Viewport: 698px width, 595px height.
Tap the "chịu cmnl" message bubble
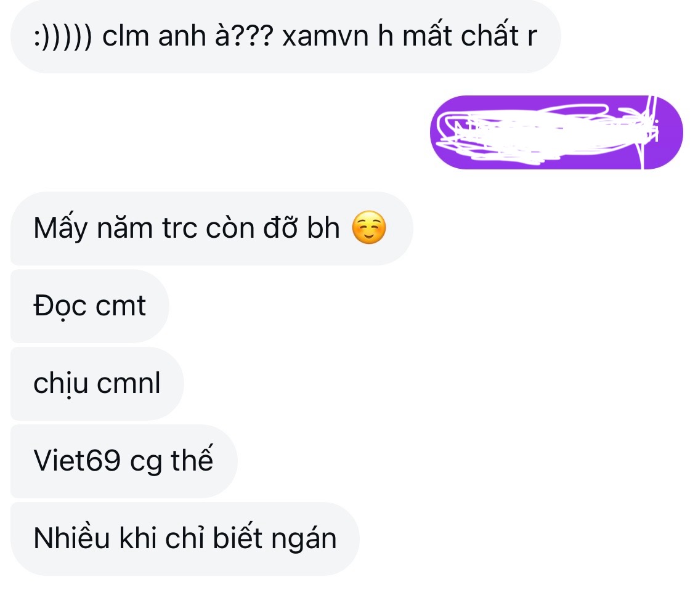[x=97, y=384]
